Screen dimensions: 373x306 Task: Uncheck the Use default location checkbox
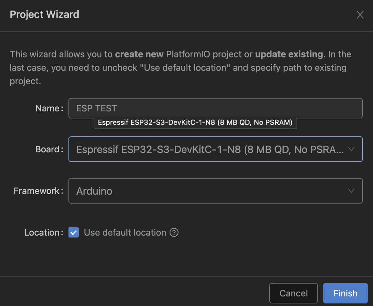[74, 232]
